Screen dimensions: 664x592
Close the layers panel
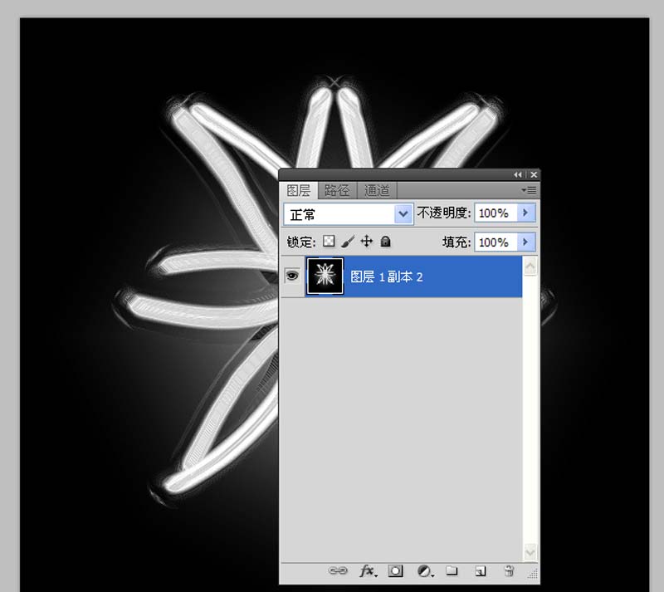pos(534,174)
